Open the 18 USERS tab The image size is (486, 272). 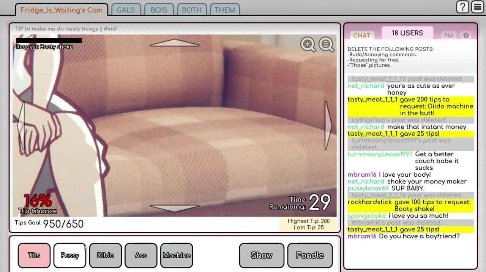(x=407, y=33)
